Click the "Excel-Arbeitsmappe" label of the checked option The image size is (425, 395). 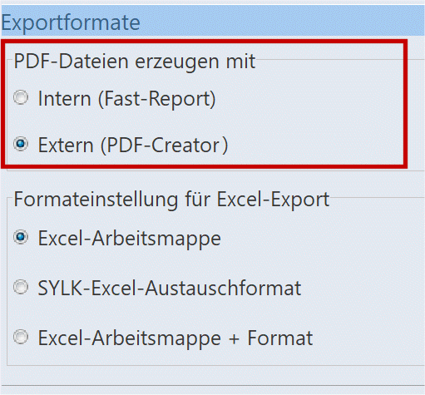129,239
